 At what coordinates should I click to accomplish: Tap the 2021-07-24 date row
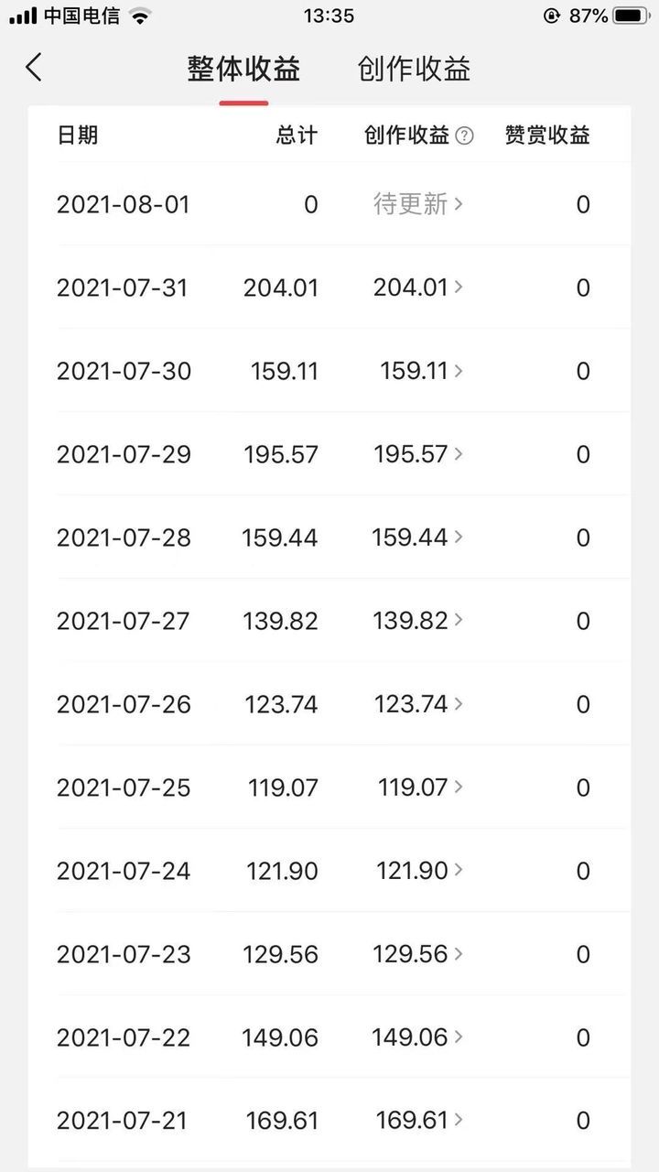click(124, 871)
